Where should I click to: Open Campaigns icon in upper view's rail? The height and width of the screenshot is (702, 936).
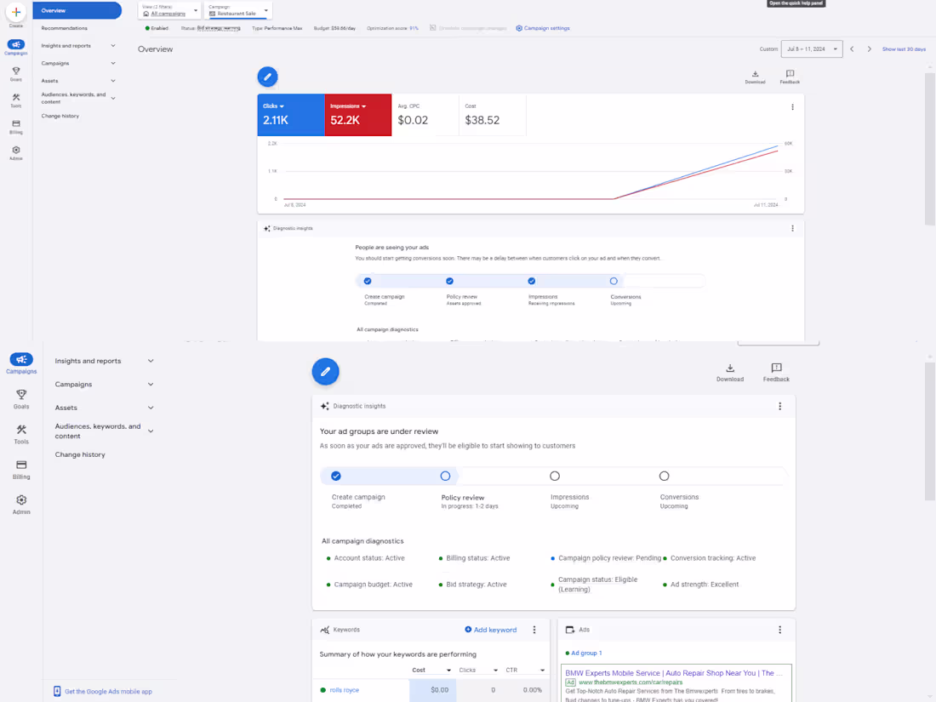[x=16, y=45]
